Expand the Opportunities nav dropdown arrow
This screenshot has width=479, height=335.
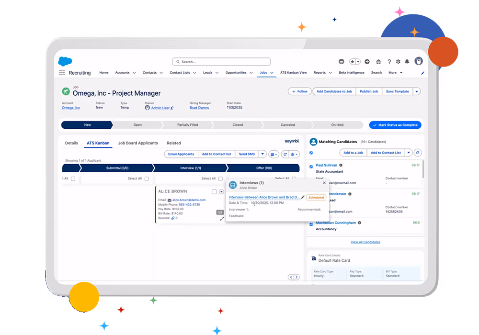(251, 73)
